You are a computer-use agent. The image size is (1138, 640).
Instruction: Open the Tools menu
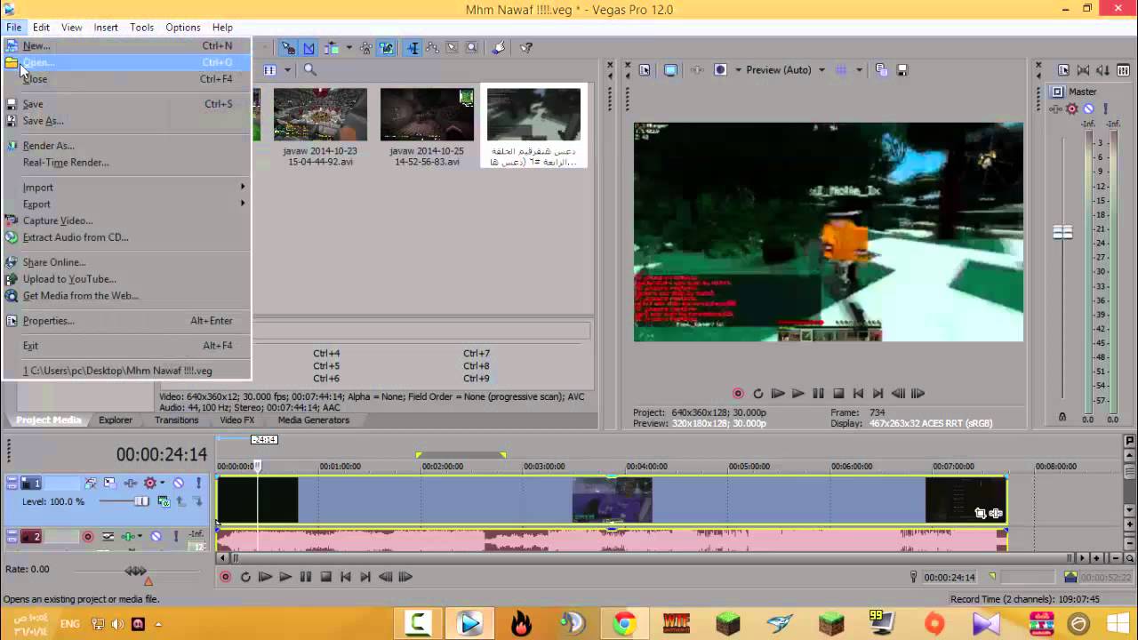pos(141,28)
